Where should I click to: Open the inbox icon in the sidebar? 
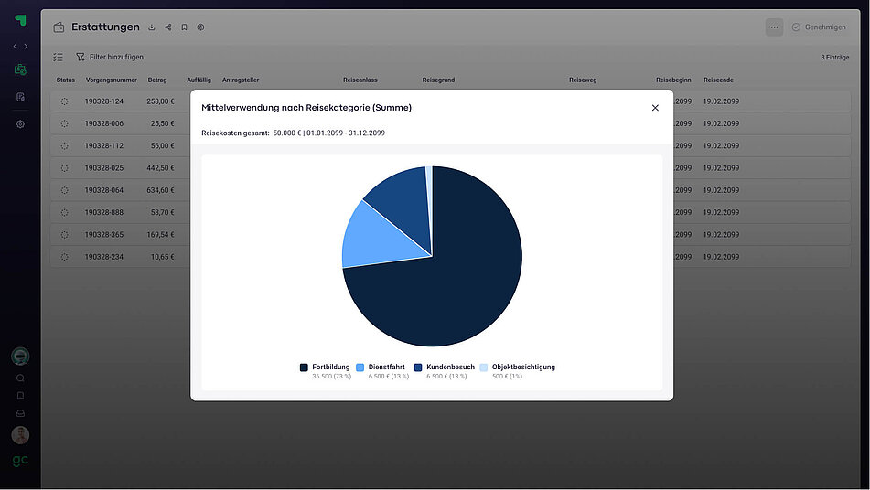20,413
